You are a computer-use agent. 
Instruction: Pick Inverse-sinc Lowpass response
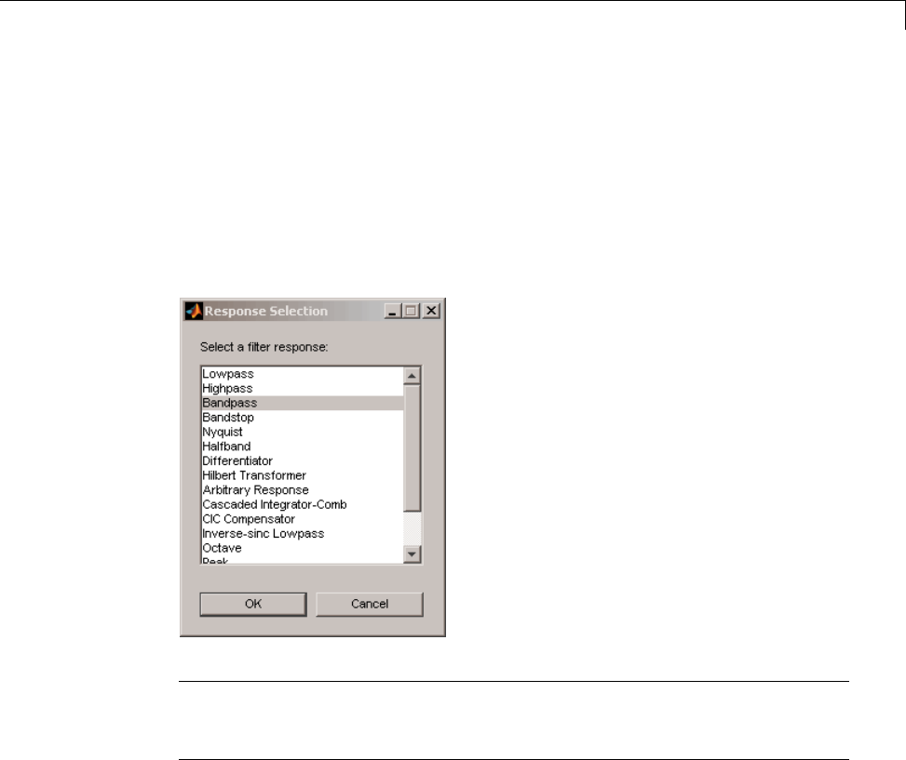pos(303,533)
